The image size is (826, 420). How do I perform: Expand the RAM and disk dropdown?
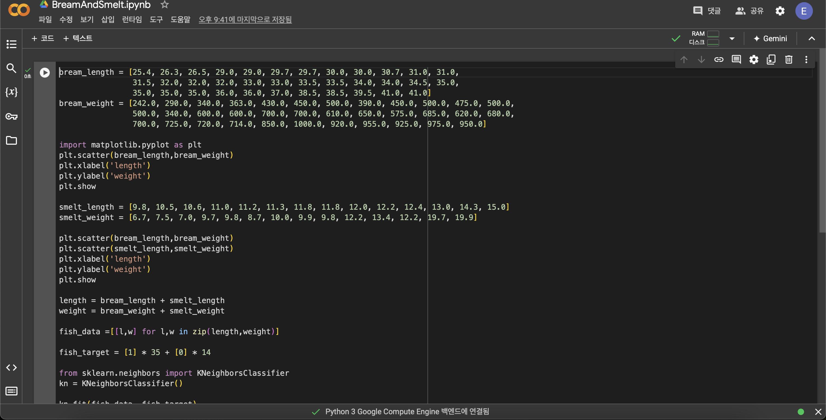(x=732, y=39)
